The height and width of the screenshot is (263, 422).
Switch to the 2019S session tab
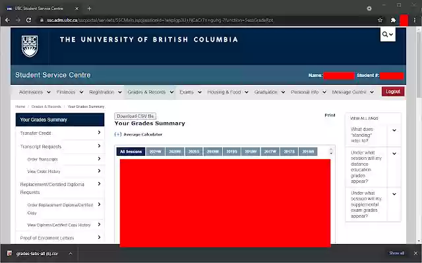(231, 152)
